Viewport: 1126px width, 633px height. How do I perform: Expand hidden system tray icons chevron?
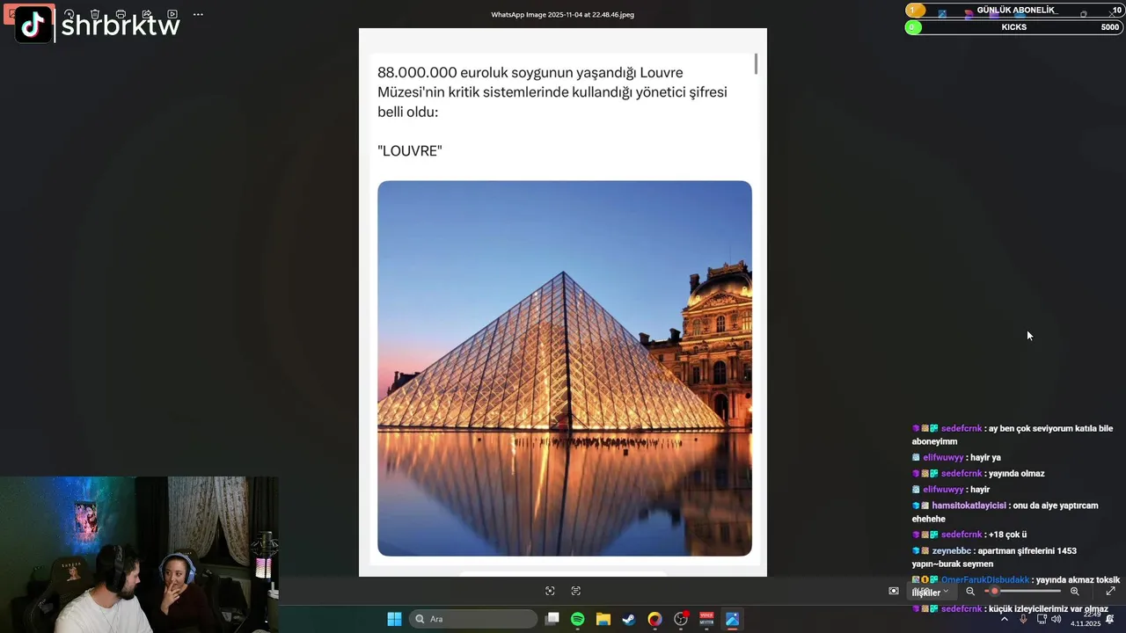pyautogui.click(x=1005, y=619)
